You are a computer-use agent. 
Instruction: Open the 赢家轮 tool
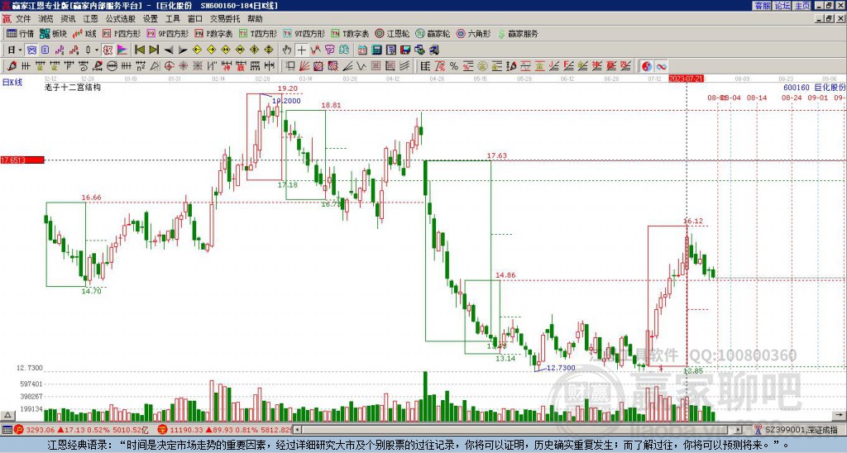coord(433,33)
